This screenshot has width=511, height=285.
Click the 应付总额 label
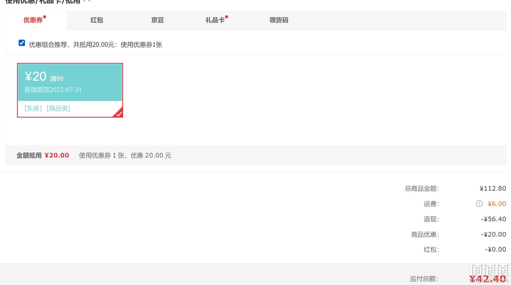(x=424, y=279)
